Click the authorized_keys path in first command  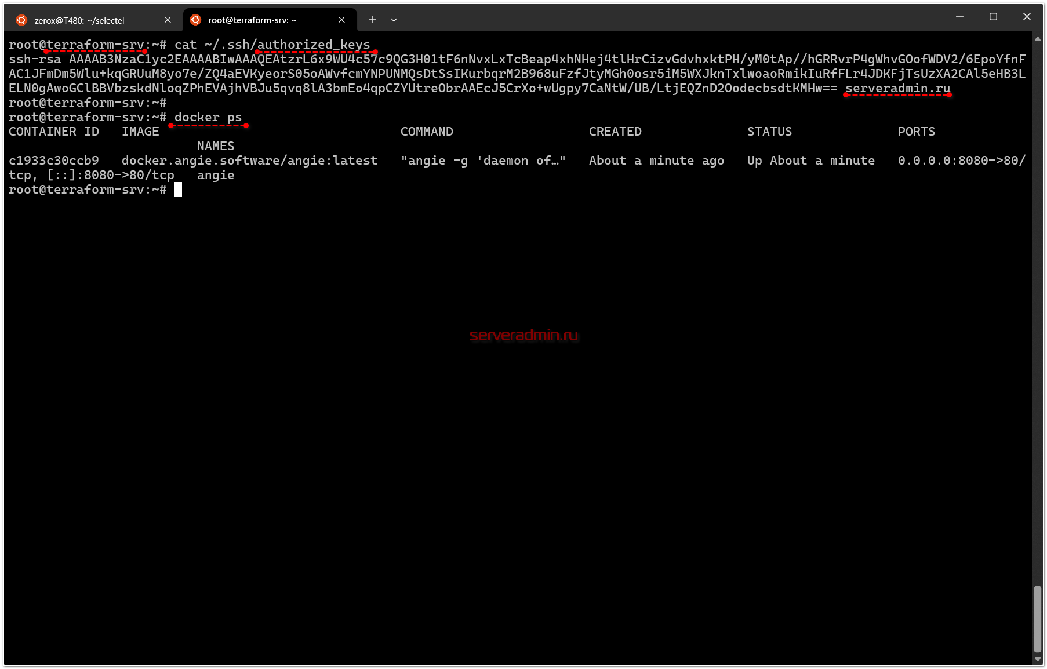click(x=313, y=45)
